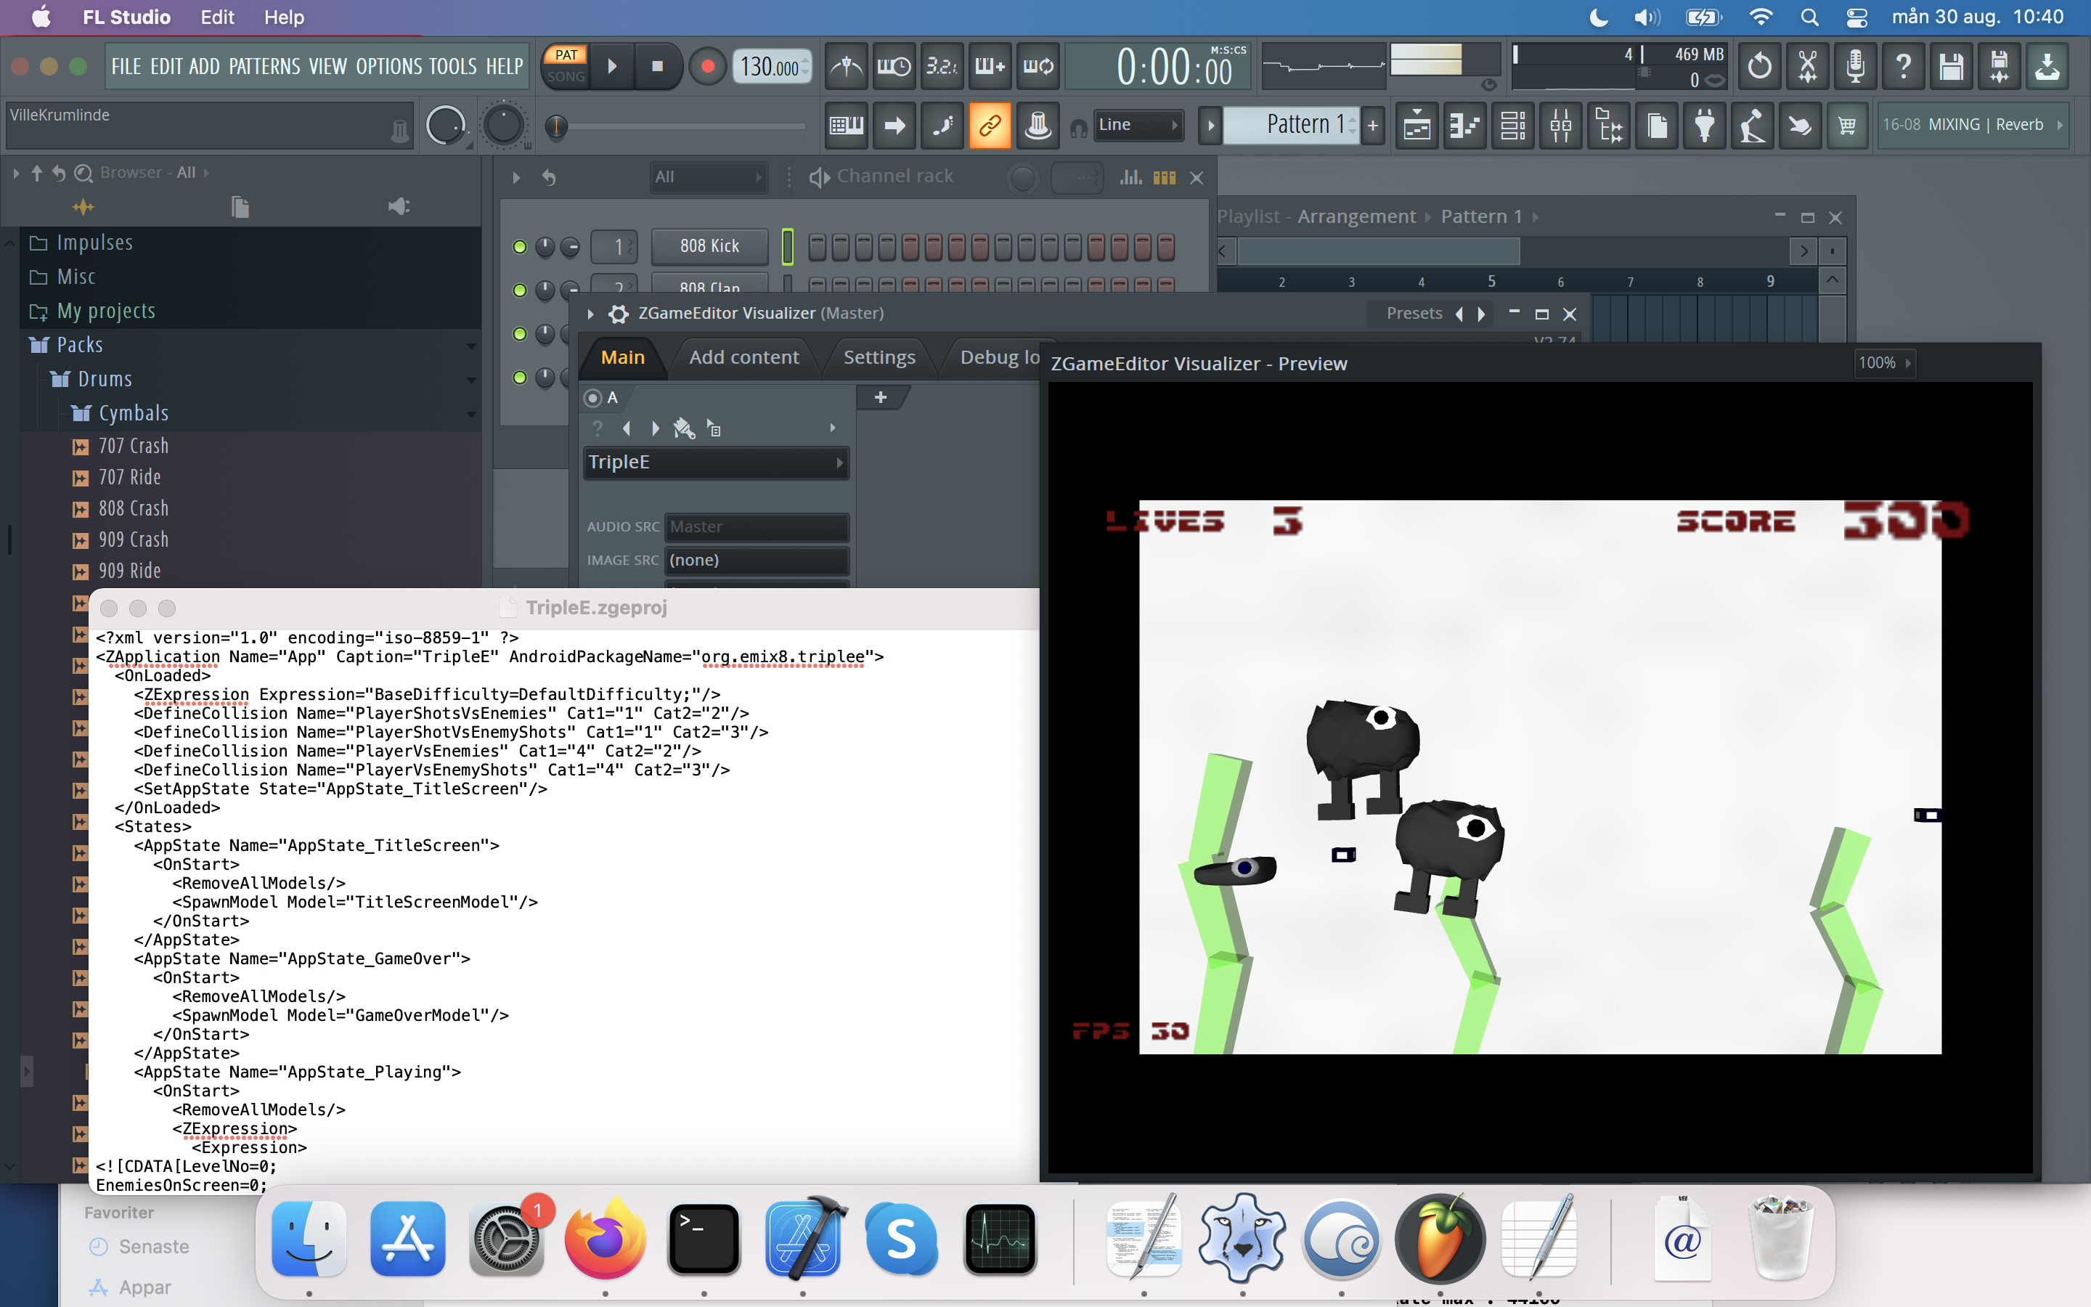Viewport: 2091px width, 1307px height.
Task: Click the shopping cart content library icon
Action: (1847, 126)
